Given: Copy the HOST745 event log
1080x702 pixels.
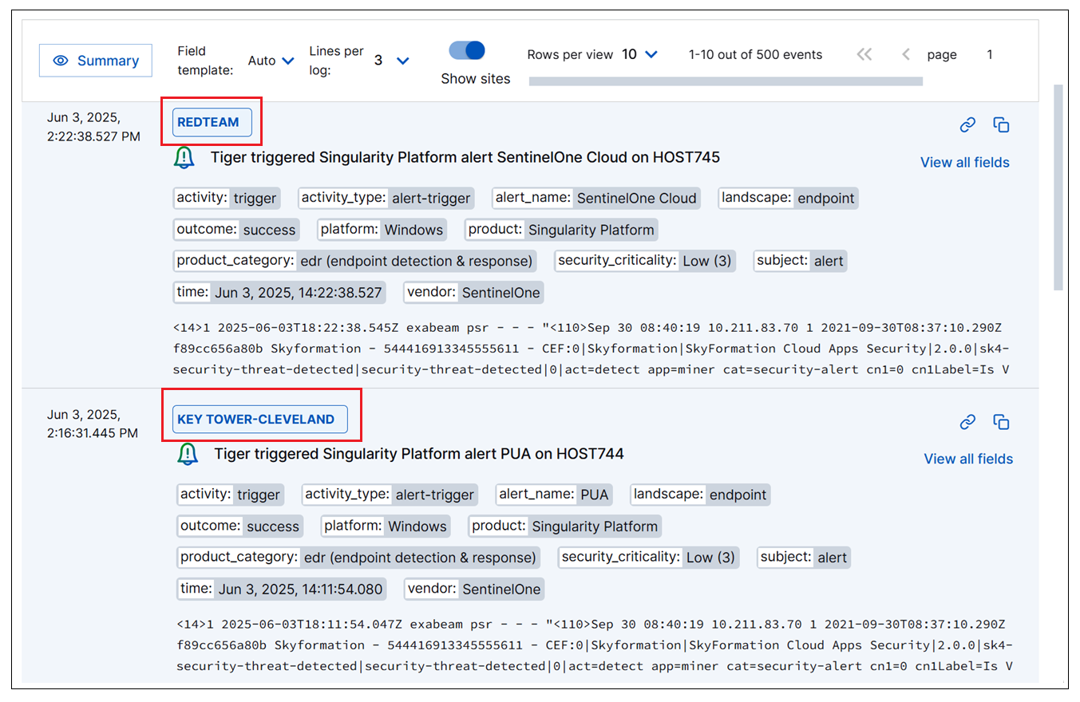Looking at the screenshot, I should [1001, 124].
